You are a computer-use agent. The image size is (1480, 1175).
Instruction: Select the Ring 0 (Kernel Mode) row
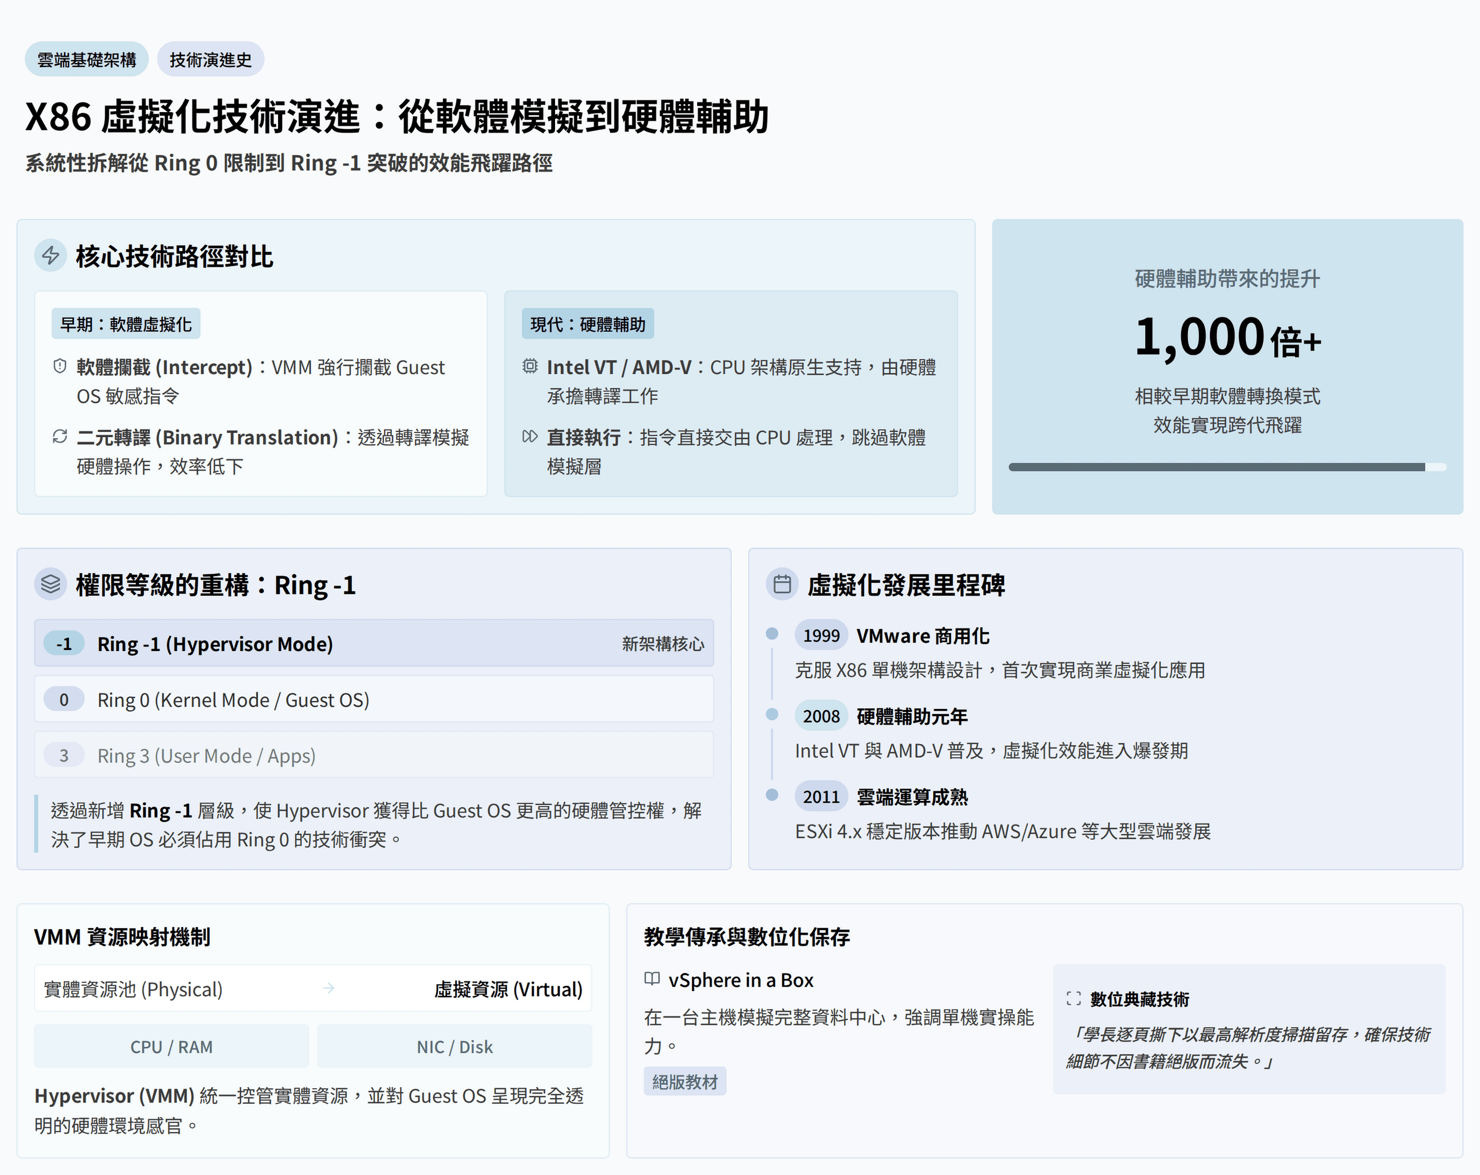373,699
